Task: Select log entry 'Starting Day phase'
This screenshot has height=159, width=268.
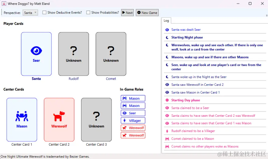Action: [x=215, y=100]
